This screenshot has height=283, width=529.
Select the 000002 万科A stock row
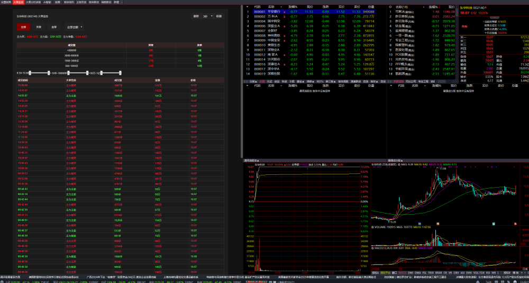tap(314, 16)
